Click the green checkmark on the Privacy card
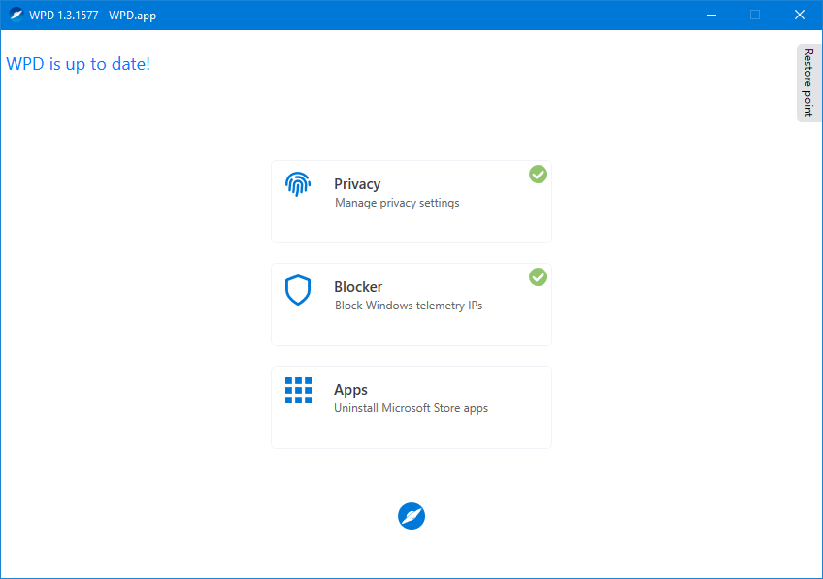 538,174
